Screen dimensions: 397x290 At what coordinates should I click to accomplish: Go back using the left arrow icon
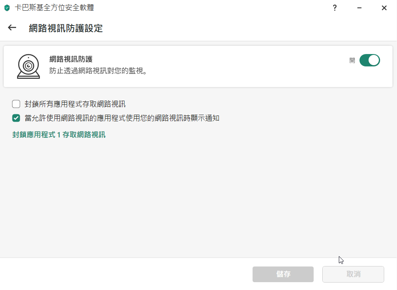(12, 28)
